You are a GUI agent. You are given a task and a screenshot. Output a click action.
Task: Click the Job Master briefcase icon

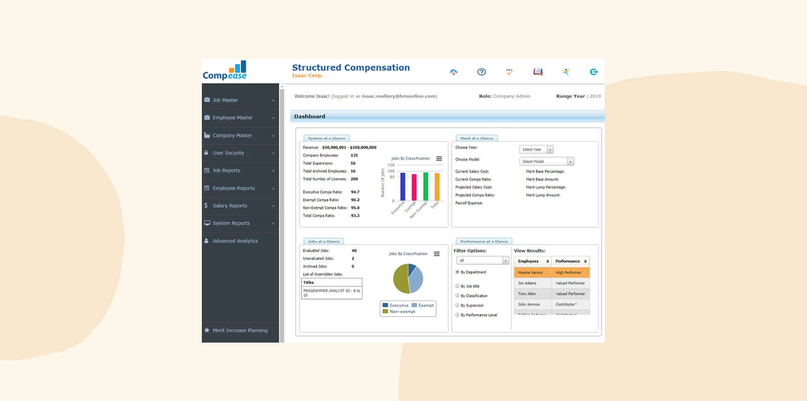click(207, 100)
